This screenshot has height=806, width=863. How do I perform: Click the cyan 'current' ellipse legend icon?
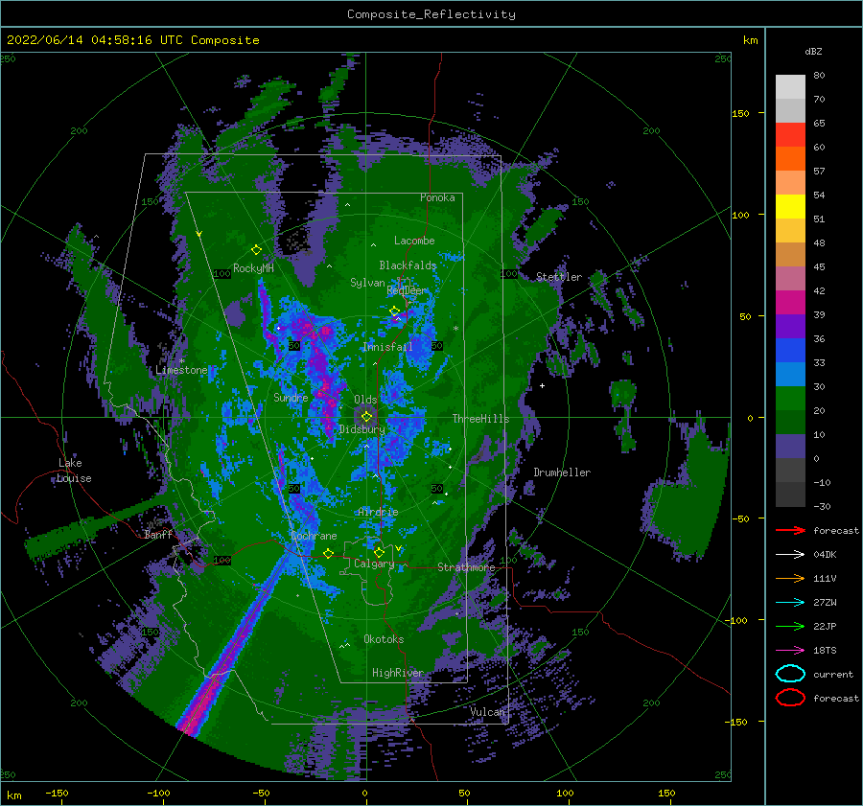(x=790, y=674)
